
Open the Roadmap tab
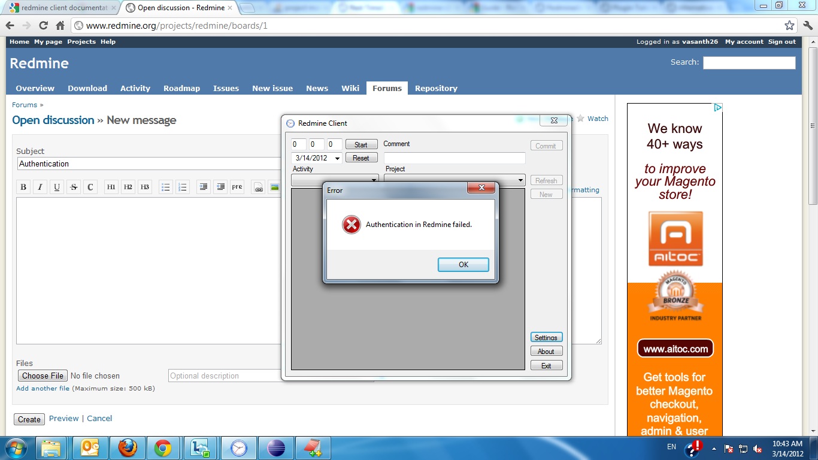tap(182, 88)
